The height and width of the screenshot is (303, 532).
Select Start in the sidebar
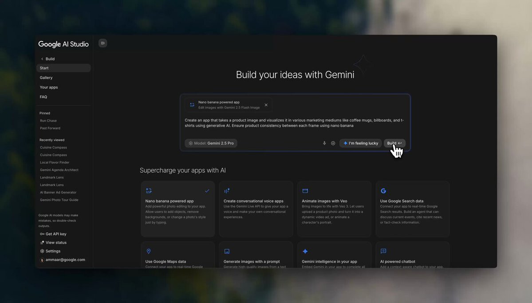point(63,68)
